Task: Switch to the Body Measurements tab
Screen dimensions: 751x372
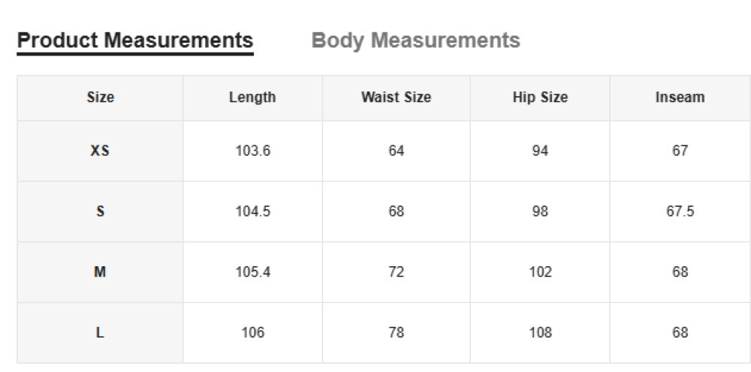Action: [x=415, y=40]
